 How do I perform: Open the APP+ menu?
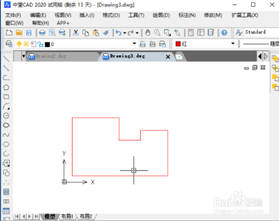[63, 23]
